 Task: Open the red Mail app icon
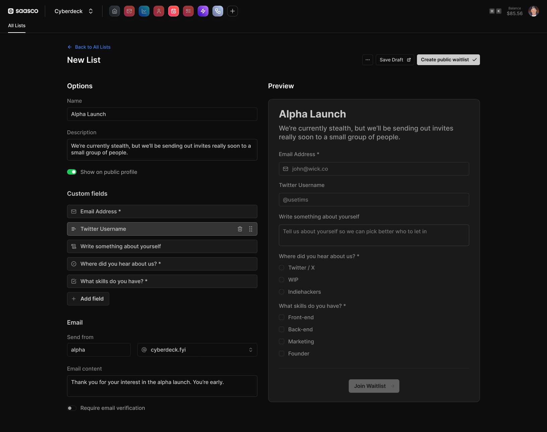129,11
